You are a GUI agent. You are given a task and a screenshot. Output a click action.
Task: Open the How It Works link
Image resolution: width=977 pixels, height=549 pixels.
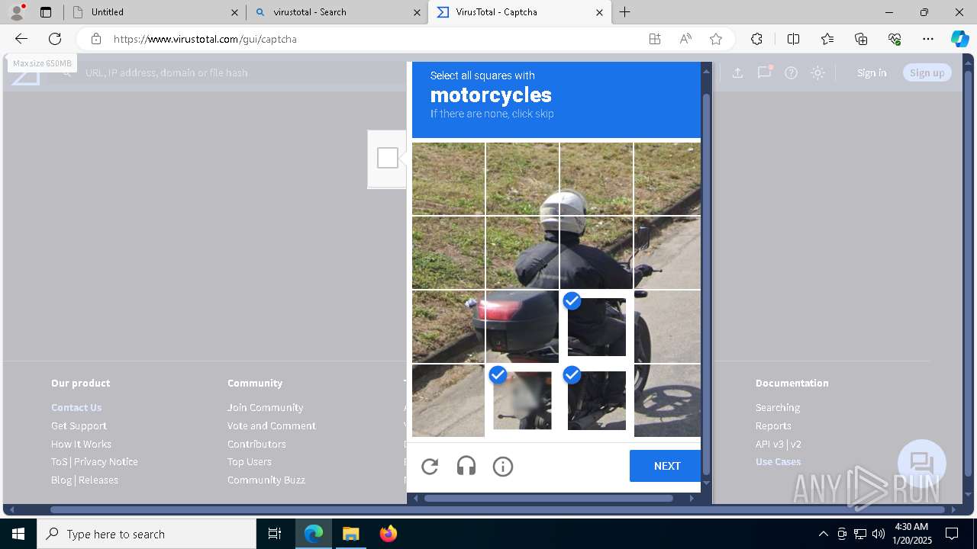(81, 444)
